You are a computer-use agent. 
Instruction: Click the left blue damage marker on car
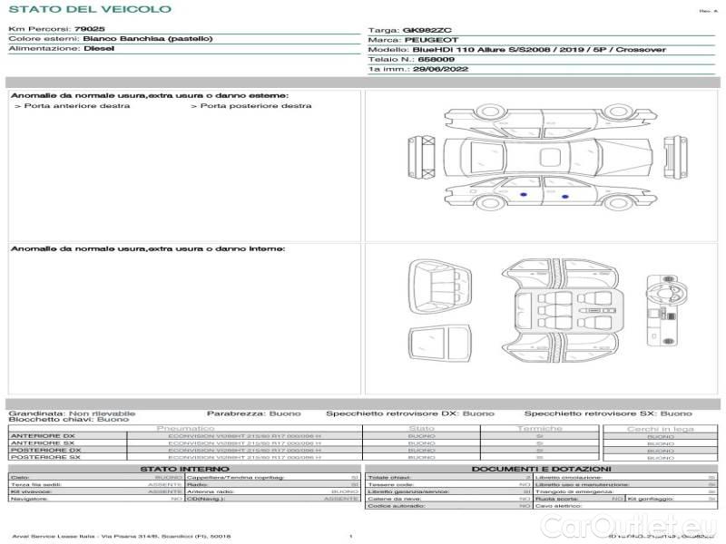click(524, 196)
